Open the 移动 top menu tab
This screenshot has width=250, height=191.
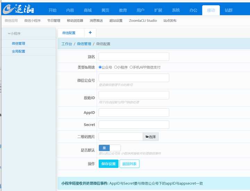tap(211, 10)
